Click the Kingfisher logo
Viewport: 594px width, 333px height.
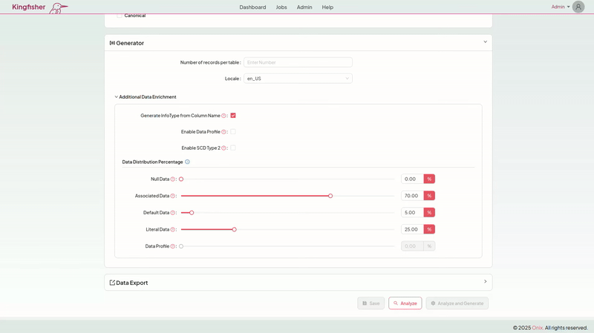coord(40,7)
